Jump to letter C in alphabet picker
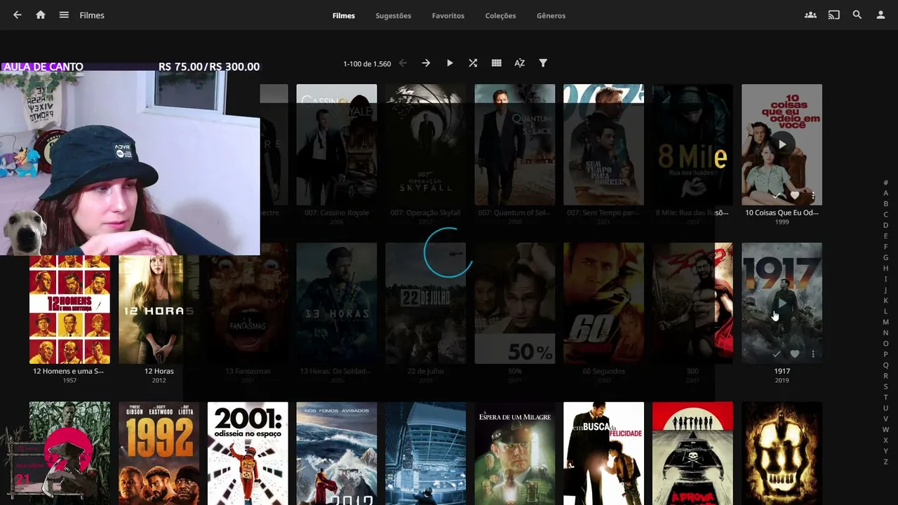The width and height of the screenshot is (898, 505). (x=886, y=215)
